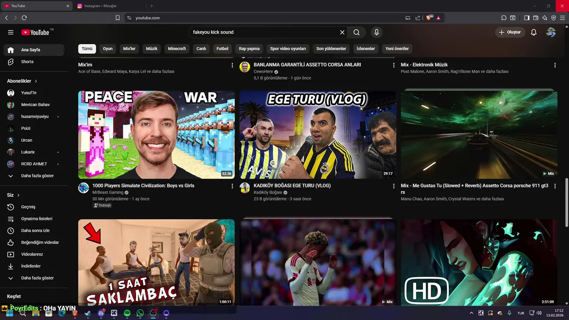
Task: Open more options for KADIKÖY BOĞASI EGE TURU
Action: point(393,186)
